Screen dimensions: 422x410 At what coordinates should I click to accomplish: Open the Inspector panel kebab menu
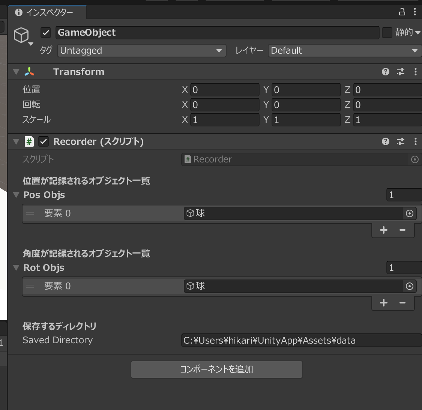415,12
